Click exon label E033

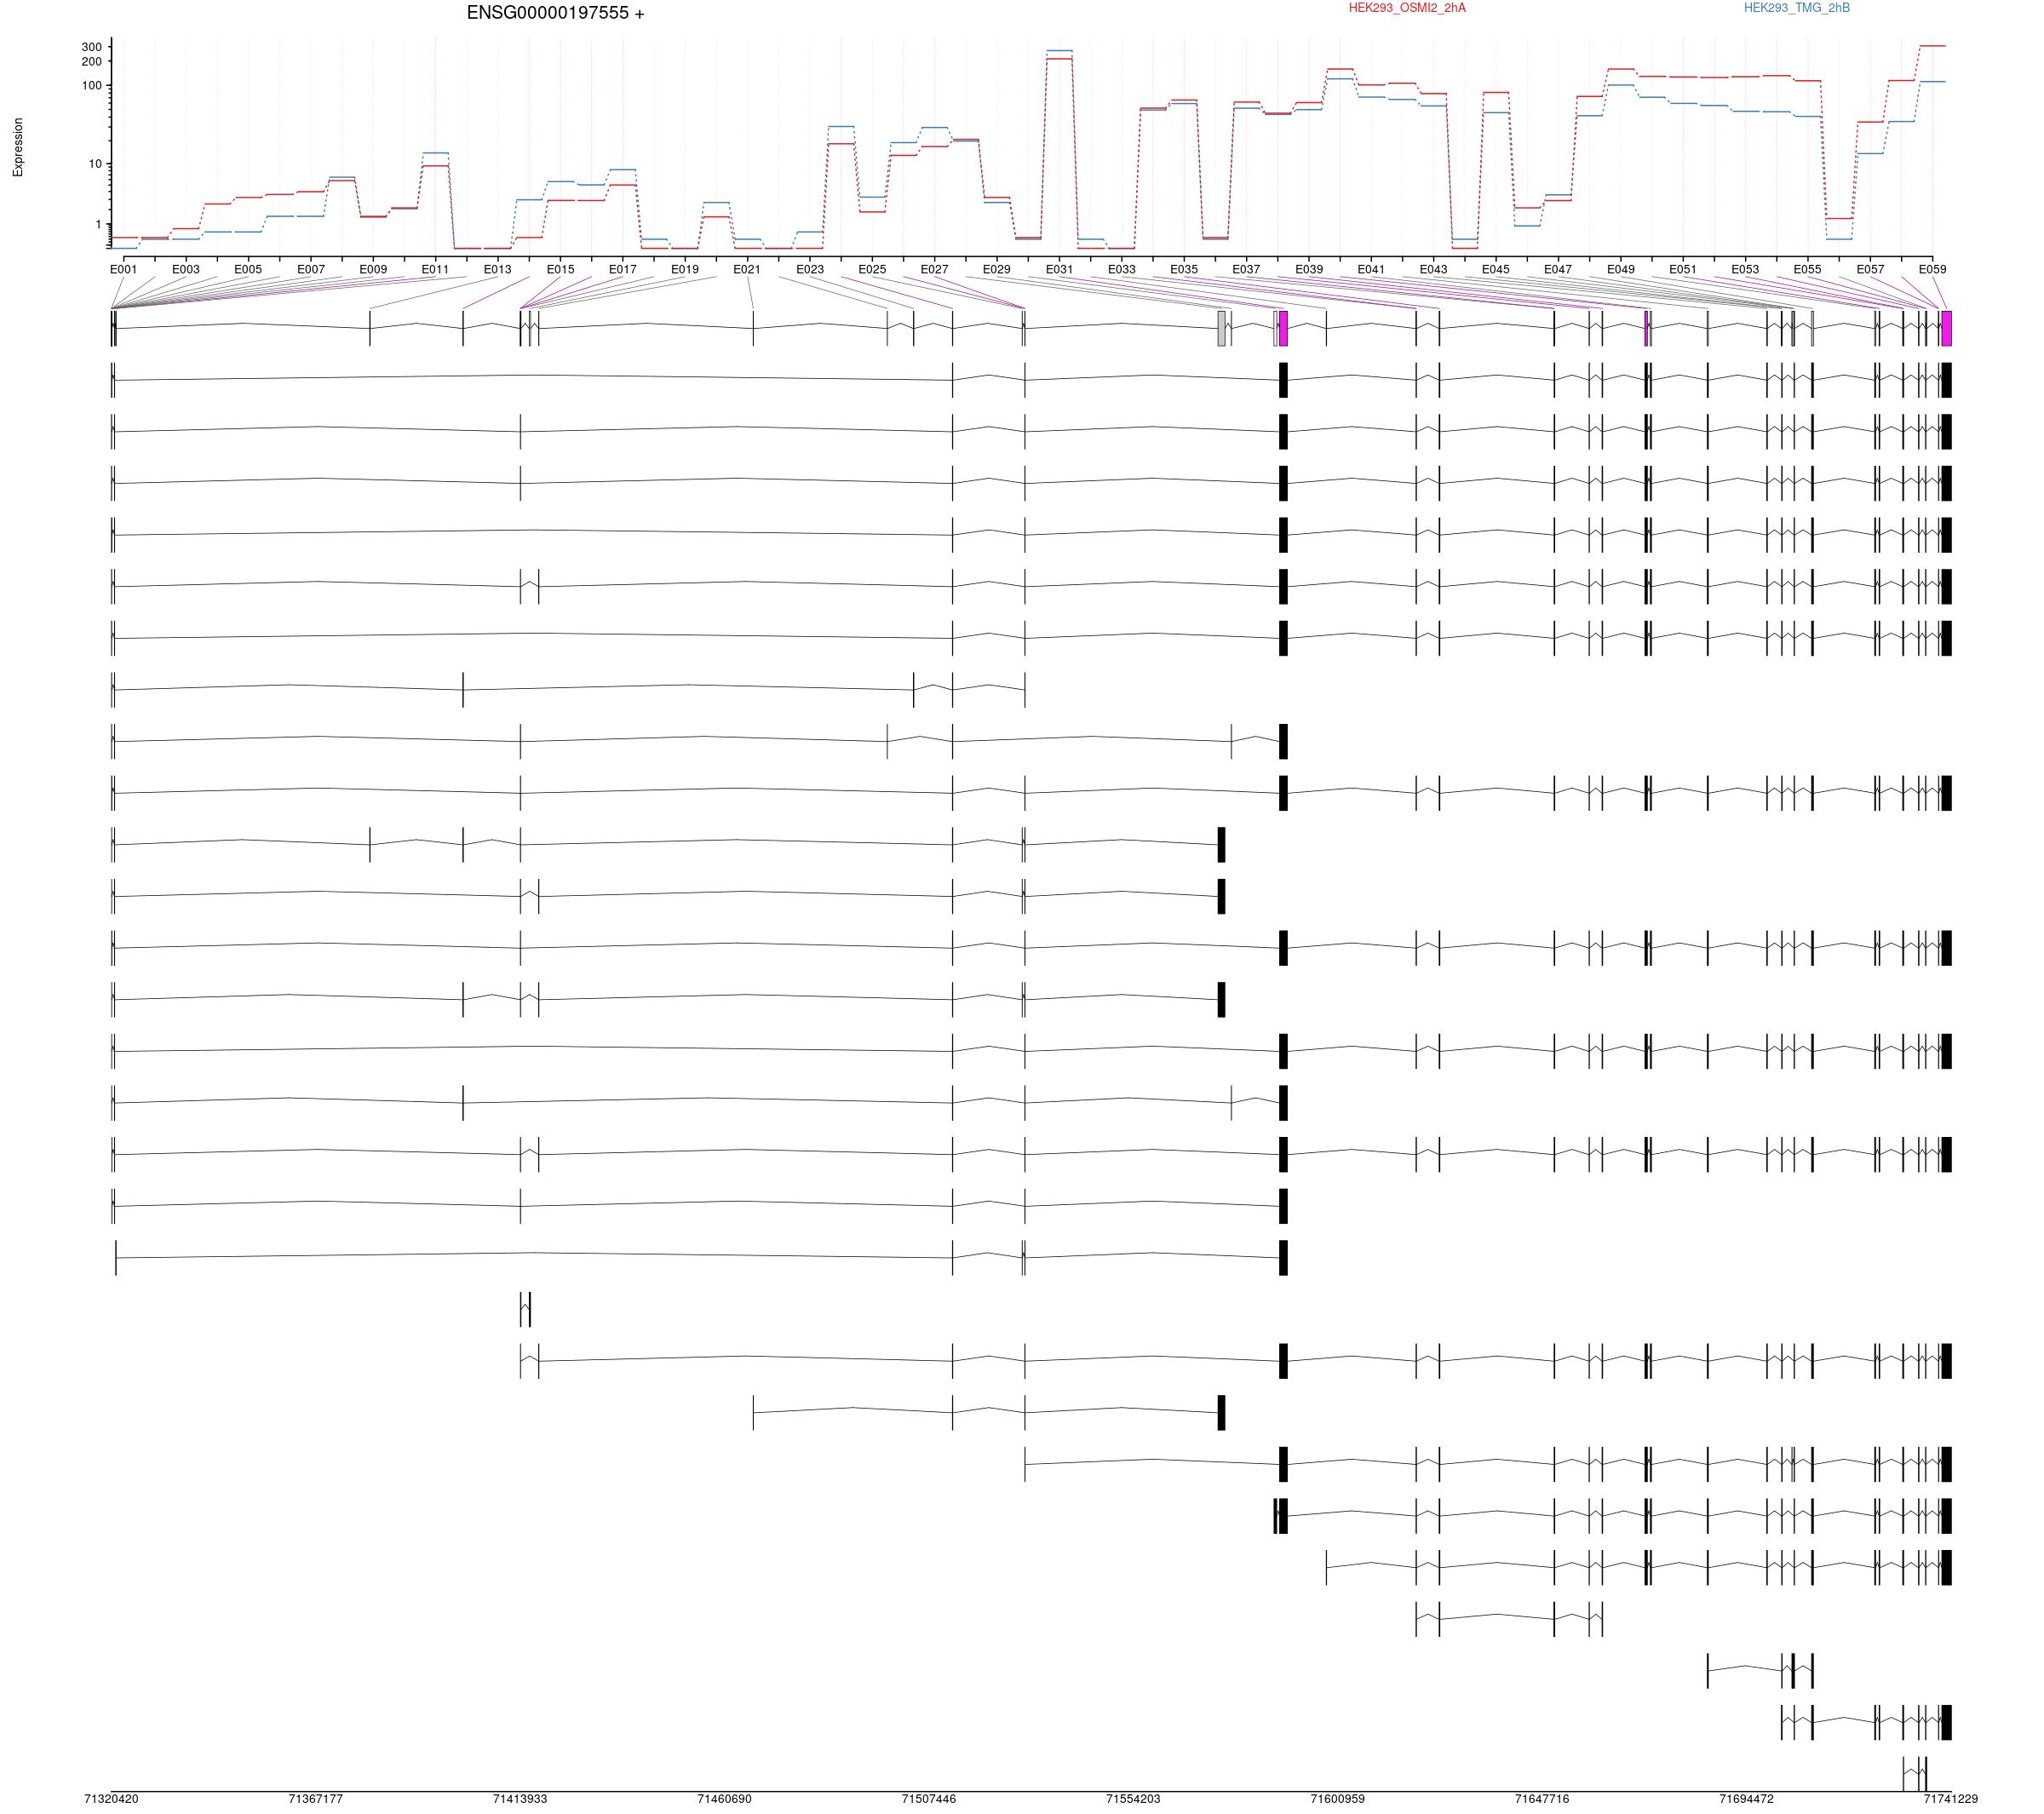(x=1122, y=269)
